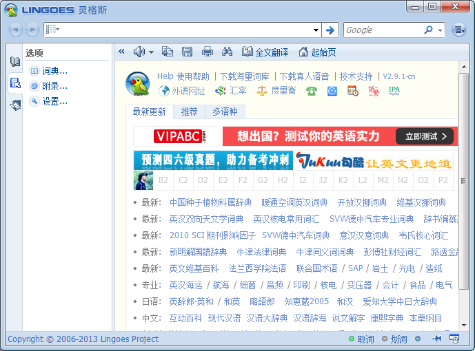Switch to the 推荐 tab
475x351 pixels.
tap(190, 112)
